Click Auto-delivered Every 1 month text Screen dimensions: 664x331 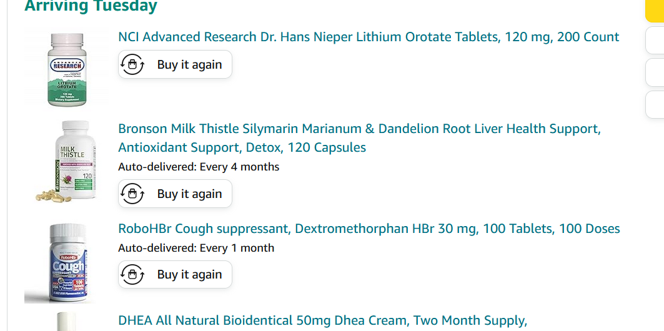tap(196, 248)
